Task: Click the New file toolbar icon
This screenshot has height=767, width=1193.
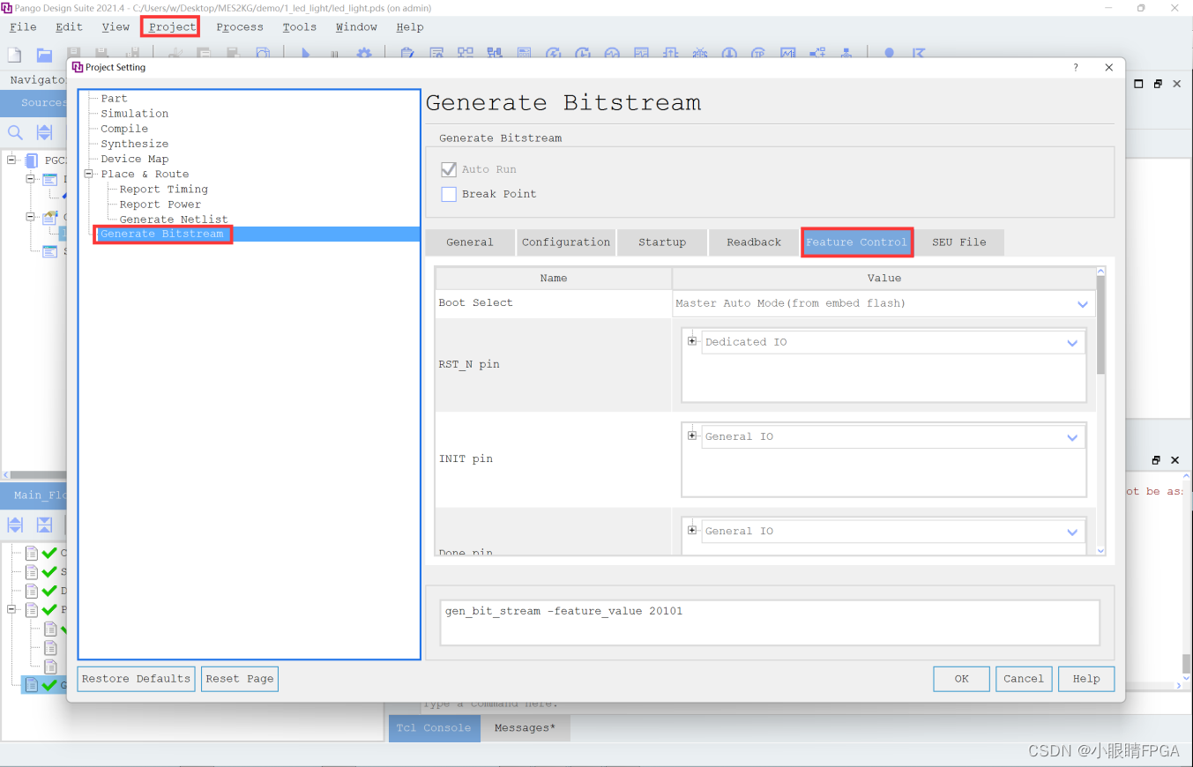Action: [15, 55]
